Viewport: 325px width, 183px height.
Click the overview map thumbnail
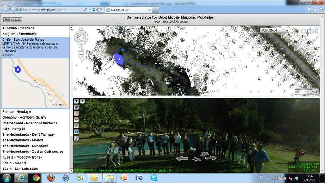[x=35, y=83]
